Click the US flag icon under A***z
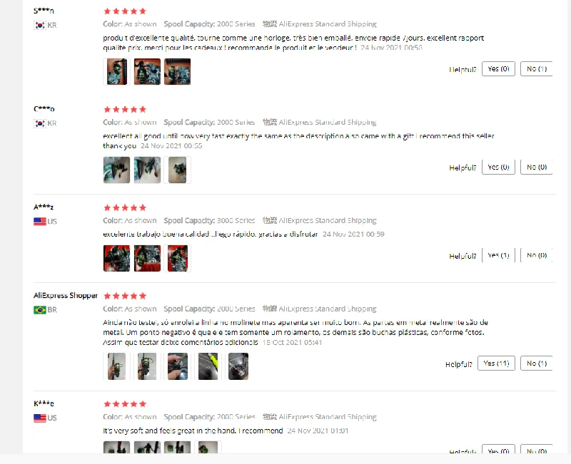 click(40, 222)
